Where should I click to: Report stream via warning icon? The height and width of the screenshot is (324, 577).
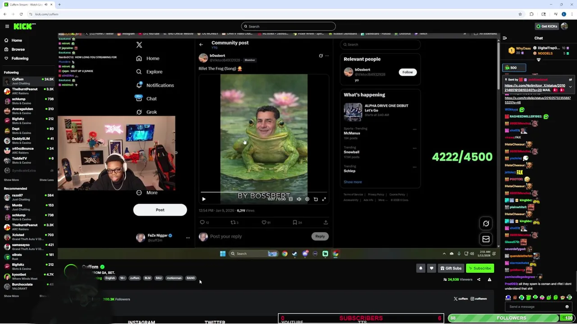tap(489, 279)
